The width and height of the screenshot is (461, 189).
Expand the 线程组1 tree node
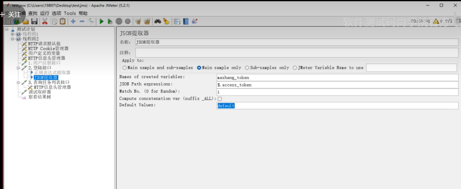coord(13,34)
